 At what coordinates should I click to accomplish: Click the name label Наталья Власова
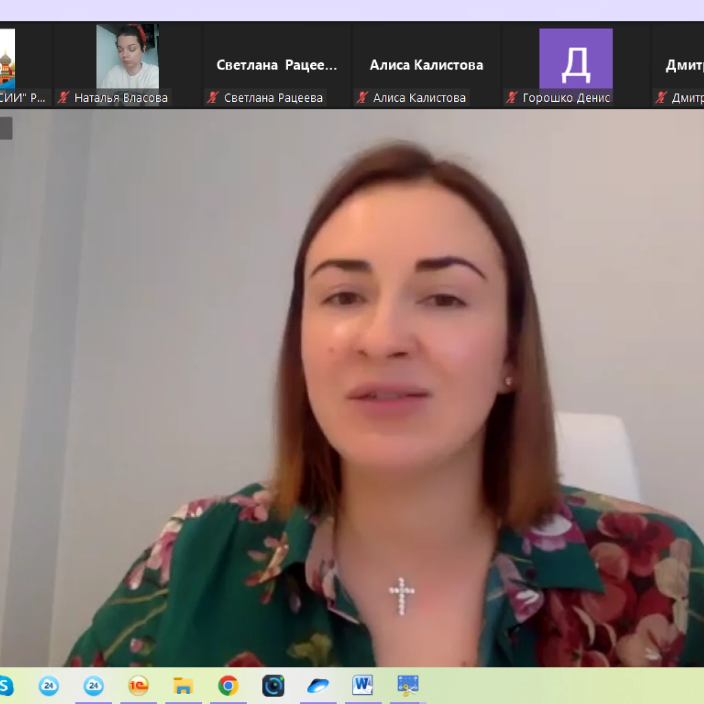[x=121, y=98]
